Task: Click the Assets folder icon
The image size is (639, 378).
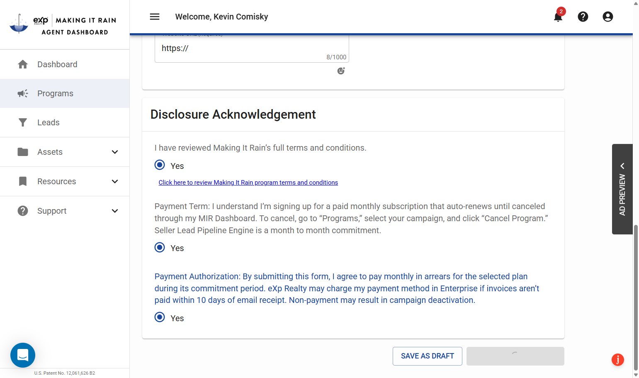Action: tap(23, 152)
